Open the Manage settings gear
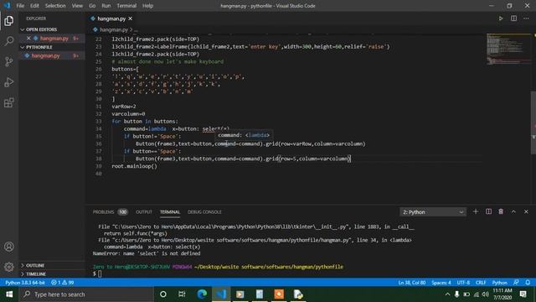Screen dimensions: 536x302 pyautogui.click(x=9, y=267)
